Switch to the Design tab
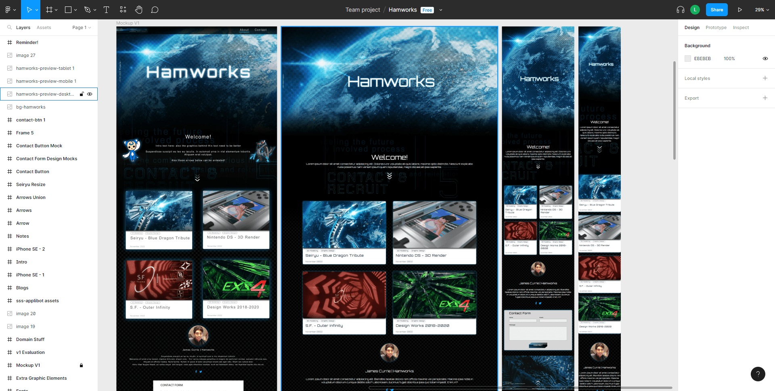Image resolution: width=775 pixels, height=391 pixels. point(692,27)
